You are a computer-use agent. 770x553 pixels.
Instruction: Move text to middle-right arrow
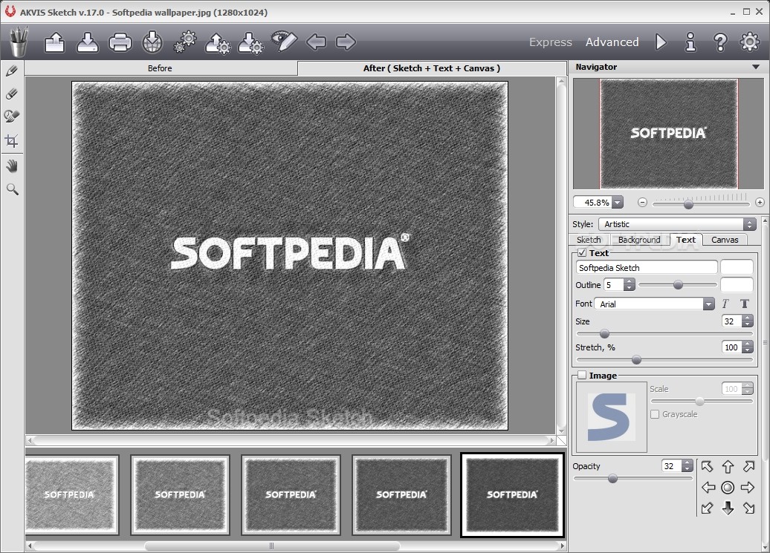coord(748,487)
